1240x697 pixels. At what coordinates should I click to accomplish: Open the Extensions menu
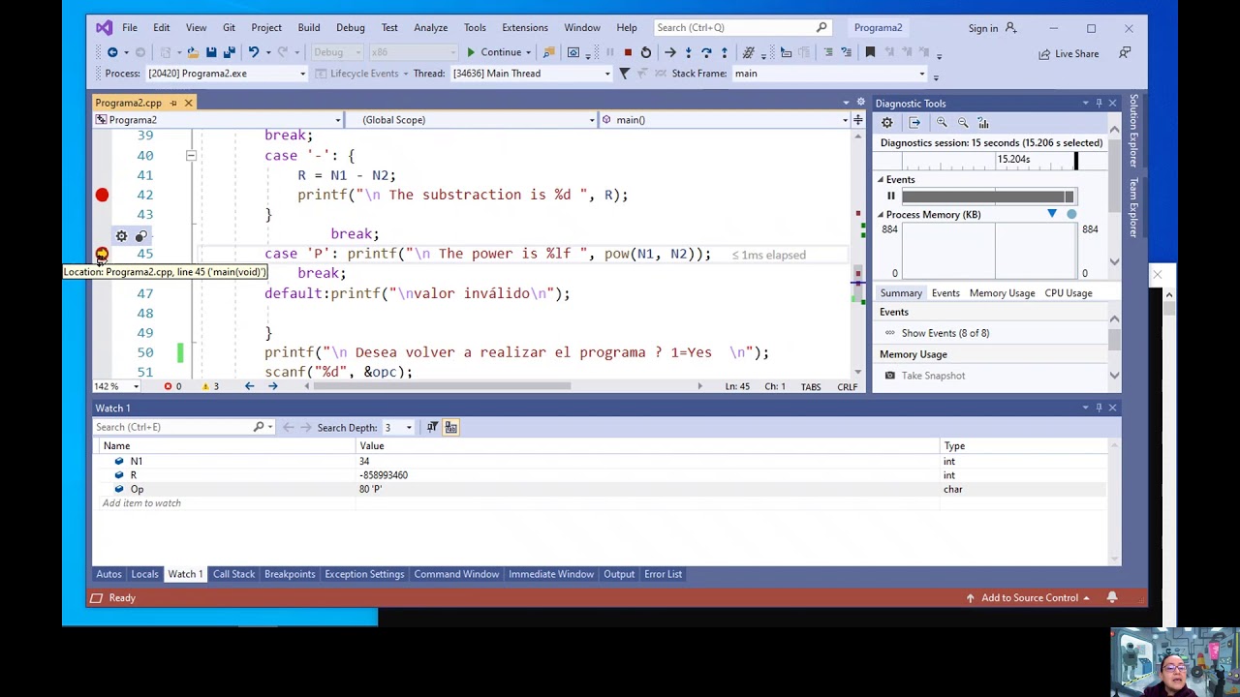[524, 28]
